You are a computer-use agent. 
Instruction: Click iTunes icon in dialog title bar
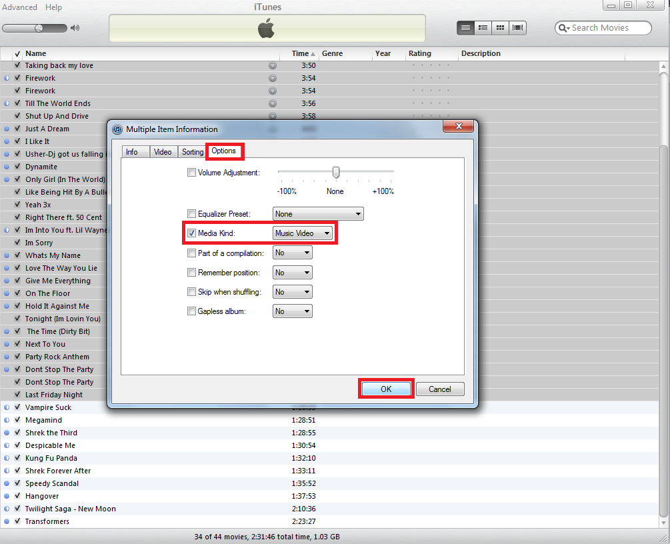(117, 129)
